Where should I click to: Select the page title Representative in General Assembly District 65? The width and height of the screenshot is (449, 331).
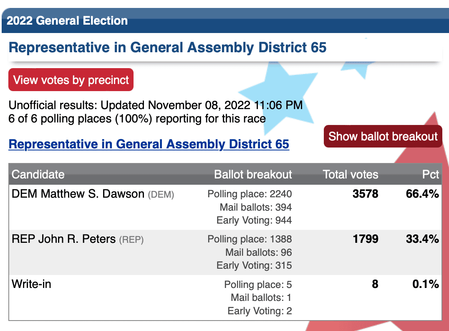click(x=167, y=47)
